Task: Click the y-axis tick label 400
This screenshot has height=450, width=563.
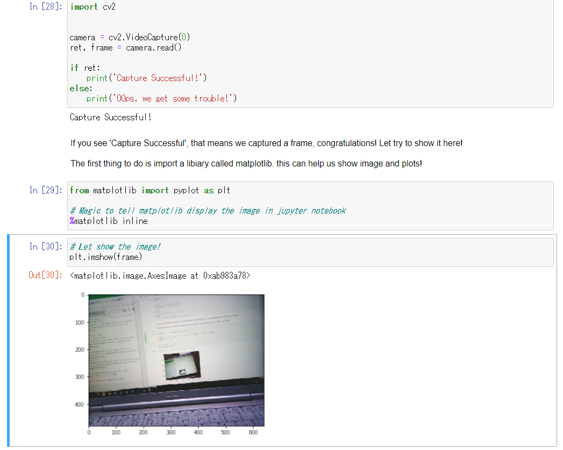Action: pos(80,404)
